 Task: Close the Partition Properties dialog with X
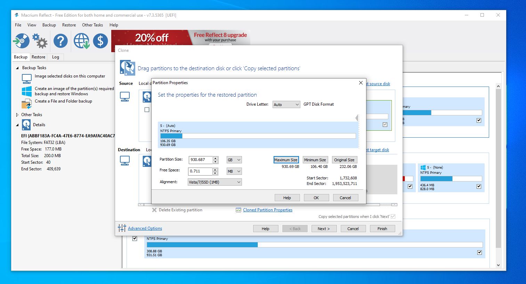(361, 83)
